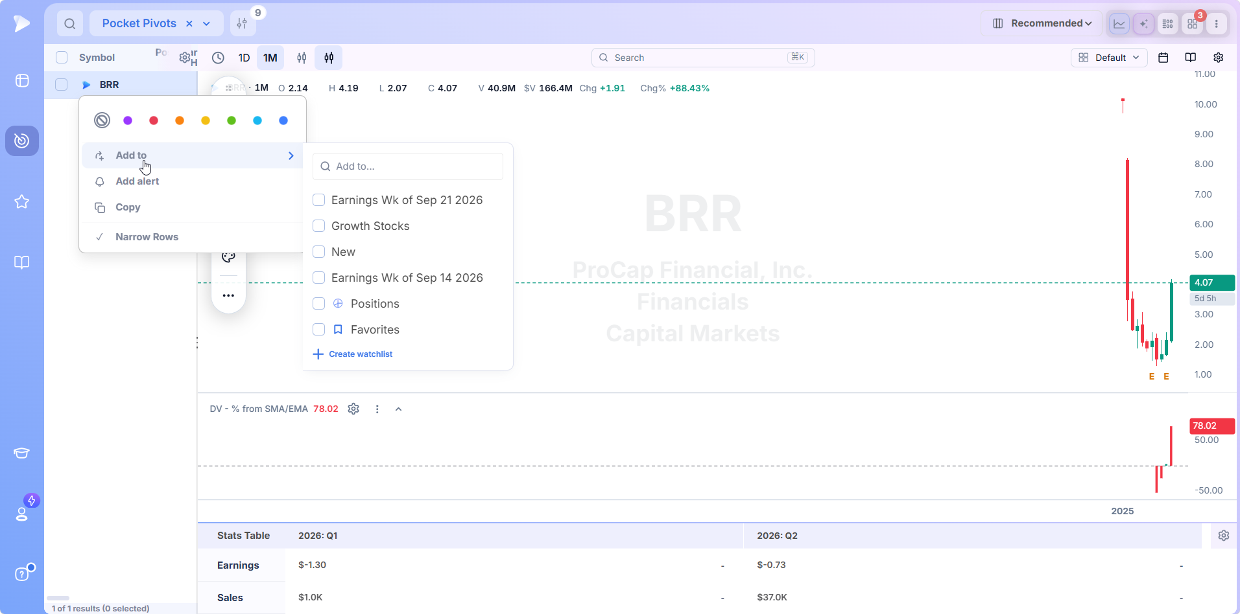Check the Earnings Wk of Sep 21 2026 box
Viewport: 1240px width, 614px height.
click(319, 200)
